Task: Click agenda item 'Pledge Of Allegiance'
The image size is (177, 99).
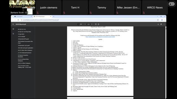Action: point(78,45)
